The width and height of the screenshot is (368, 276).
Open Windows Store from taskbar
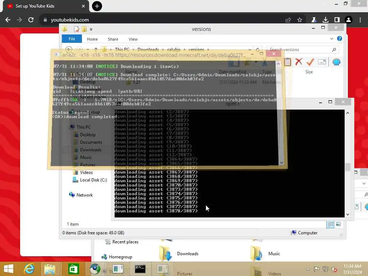pos(73,269)
